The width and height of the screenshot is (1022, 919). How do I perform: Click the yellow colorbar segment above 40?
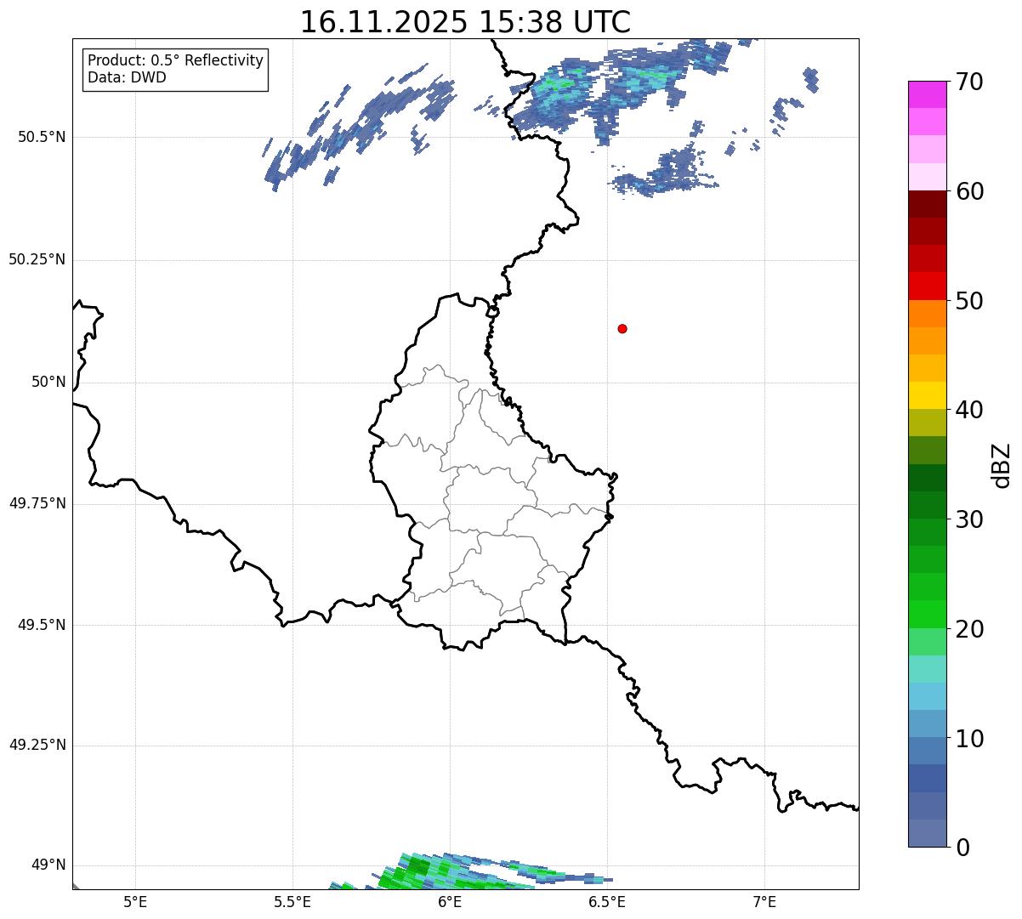point(927,395)
